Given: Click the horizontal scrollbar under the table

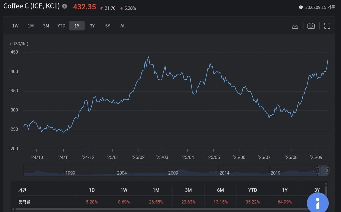Looking at the screenshot, I should point(159,209).
